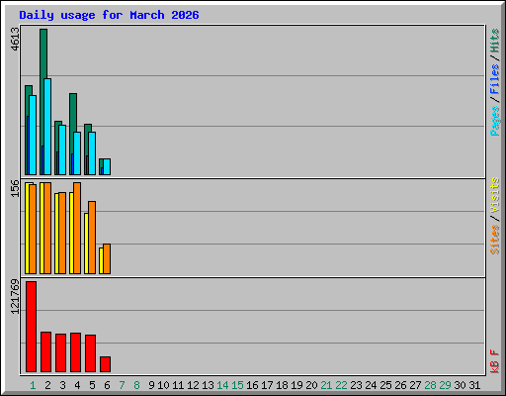The image size is (506, 396).
Task: Select the green day 28 axis label
Action: [430, 385]
